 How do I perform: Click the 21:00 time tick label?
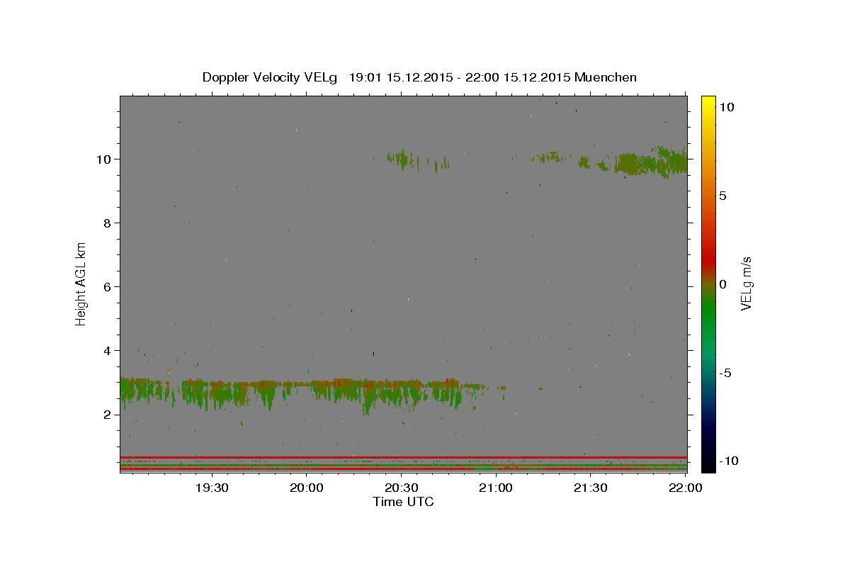point(496,488)
